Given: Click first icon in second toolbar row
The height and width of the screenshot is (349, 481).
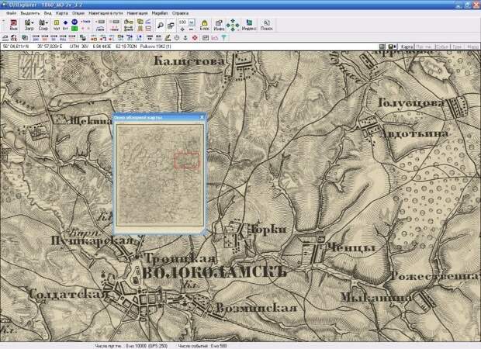Looking at the screenshot, I should point(5,38).
